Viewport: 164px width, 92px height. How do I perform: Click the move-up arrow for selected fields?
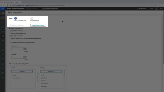(x=38, y=78)
